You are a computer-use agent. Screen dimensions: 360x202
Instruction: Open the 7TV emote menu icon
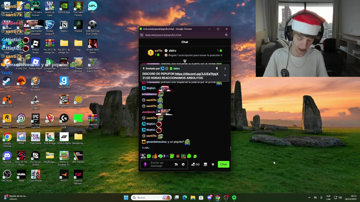tap(176, 164)
